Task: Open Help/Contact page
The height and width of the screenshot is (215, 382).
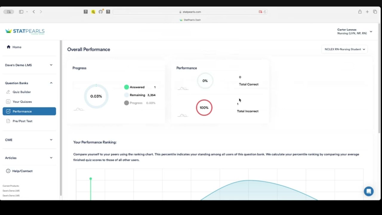Action: click(19, 171)
